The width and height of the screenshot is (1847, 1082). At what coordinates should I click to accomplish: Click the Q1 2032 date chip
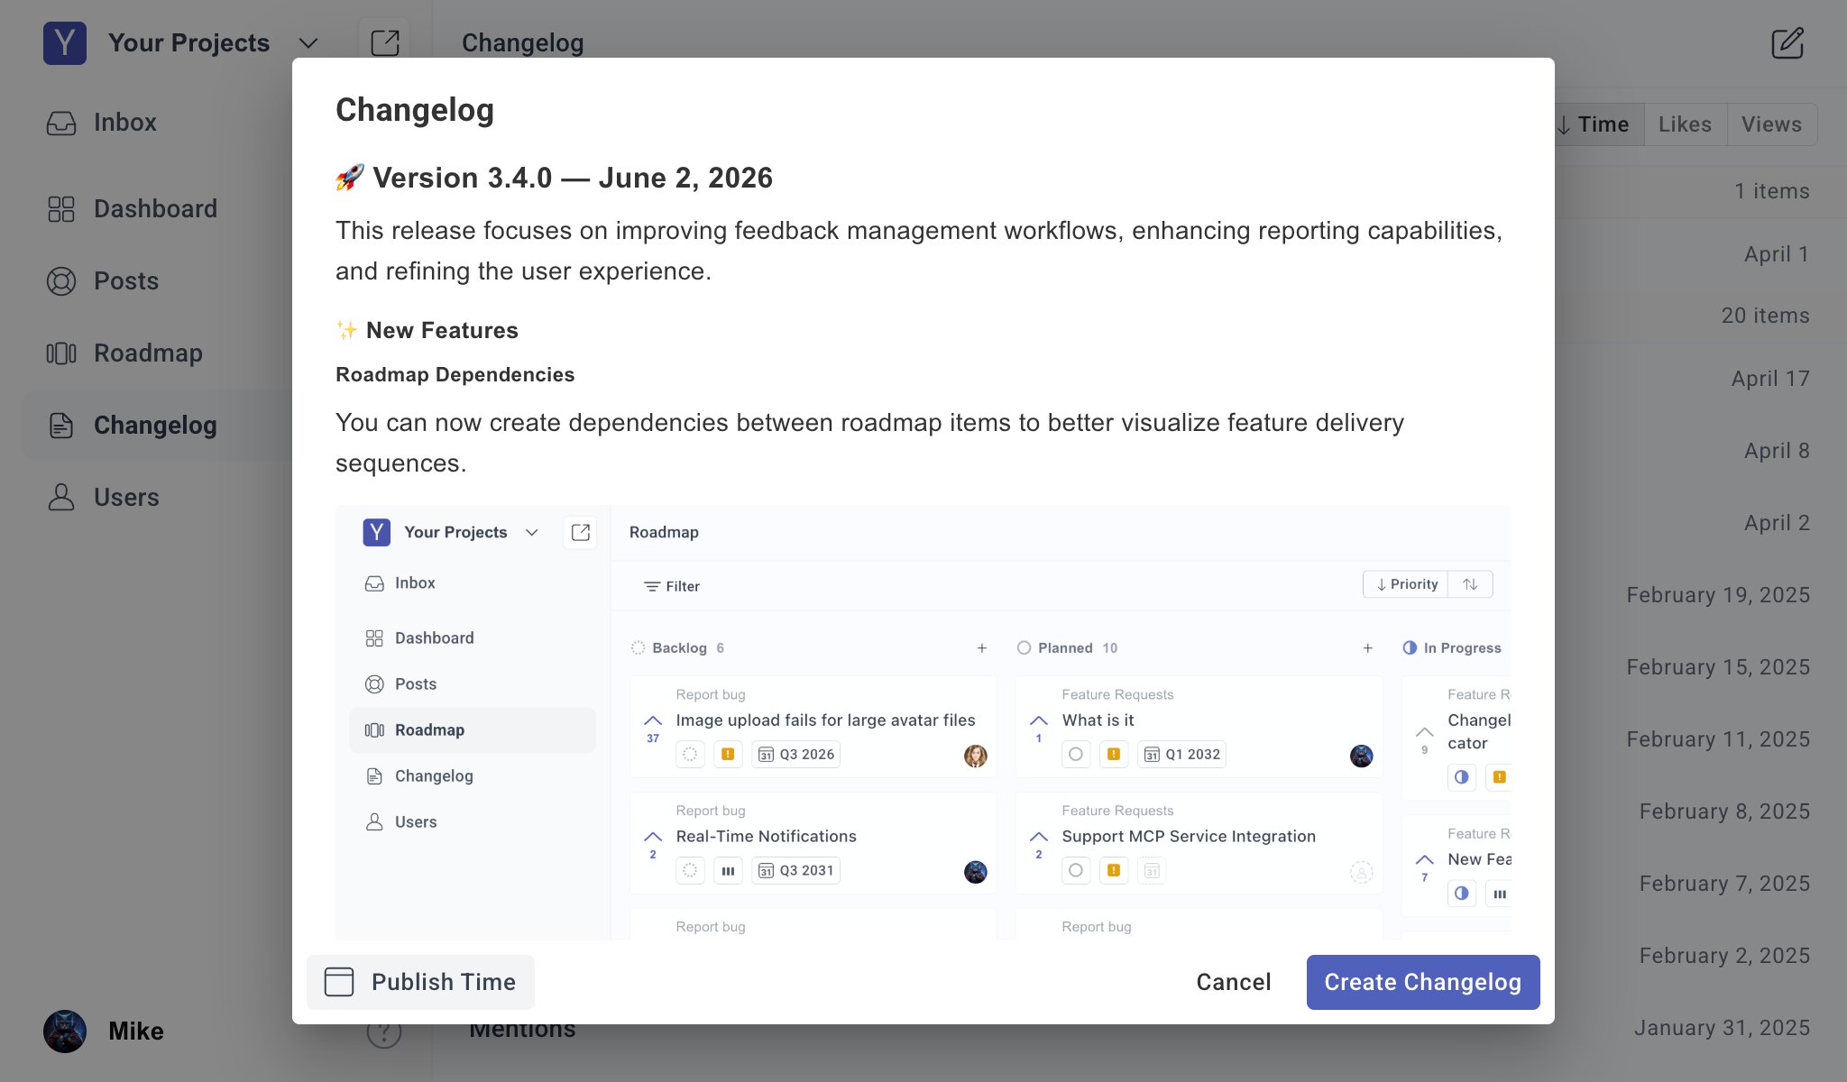(x=1182, y=755)
